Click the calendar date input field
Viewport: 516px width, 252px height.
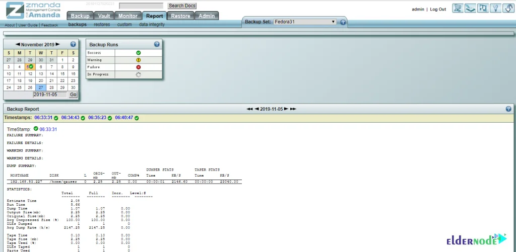pos(49,95)
